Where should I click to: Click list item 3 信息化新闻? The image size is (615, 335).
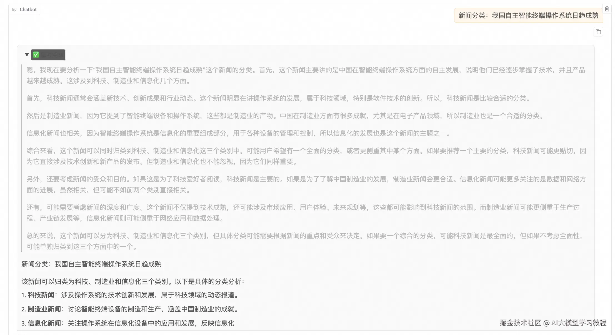128,323
